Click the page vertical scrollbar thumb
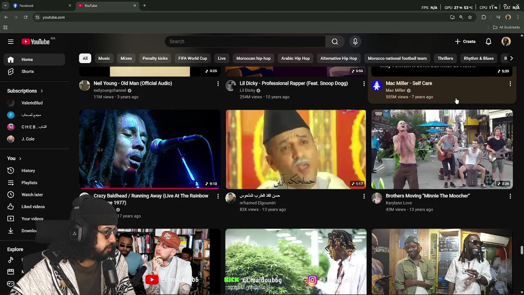Viewport: 524px width, 295px height. coord(522,250)
